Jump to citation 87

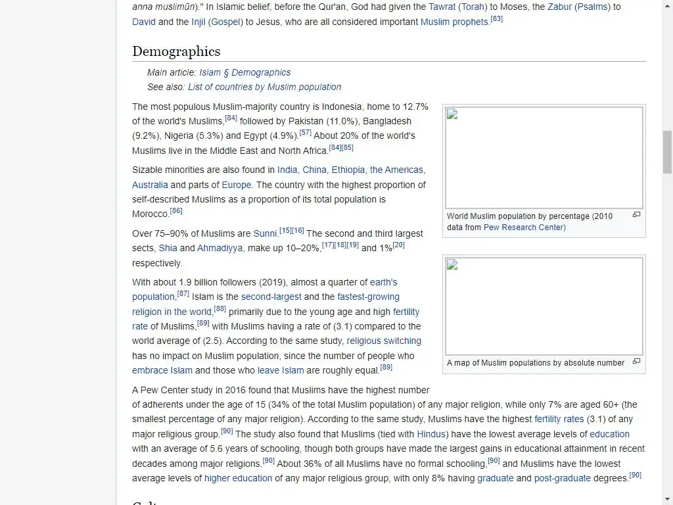[x=183, y=294]
